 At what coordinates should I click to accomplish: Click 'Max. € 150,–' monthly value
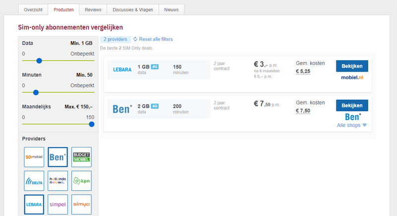click(78, 107)
